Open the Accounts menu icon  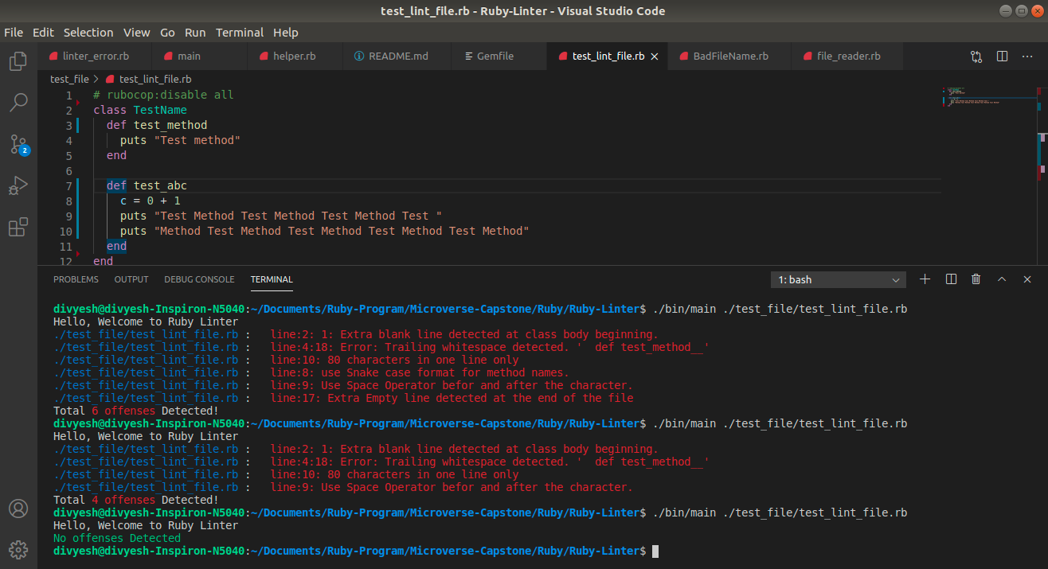pos(18,509)
